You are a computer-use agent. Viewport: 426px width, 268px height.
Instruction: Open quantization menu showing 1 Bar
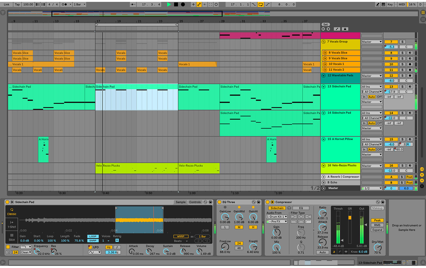[x=80, y=4]
